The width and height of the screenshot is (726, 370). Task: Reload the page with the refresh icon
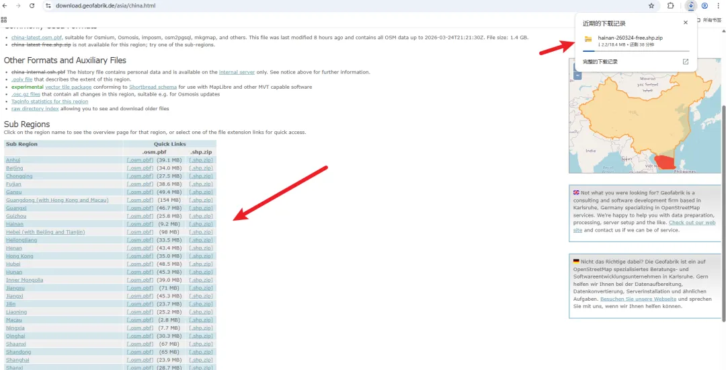(32, 5)
